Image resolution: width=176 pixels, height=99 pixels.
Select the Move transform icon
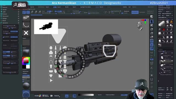[x=32, y=12]
